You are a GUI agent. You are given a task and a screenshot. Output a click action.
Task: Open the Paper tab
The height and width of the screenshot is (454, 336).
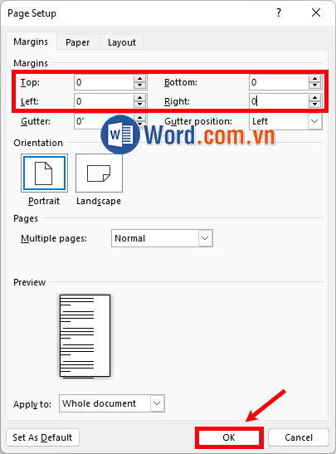click(77, 42)
